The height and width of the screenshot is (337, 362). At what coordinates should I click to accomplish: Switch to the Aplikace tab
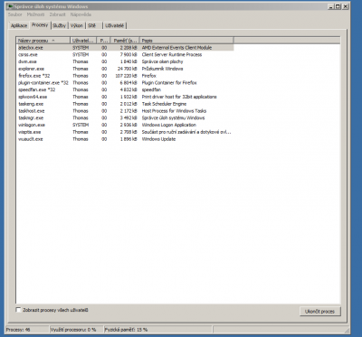[19, 26]
